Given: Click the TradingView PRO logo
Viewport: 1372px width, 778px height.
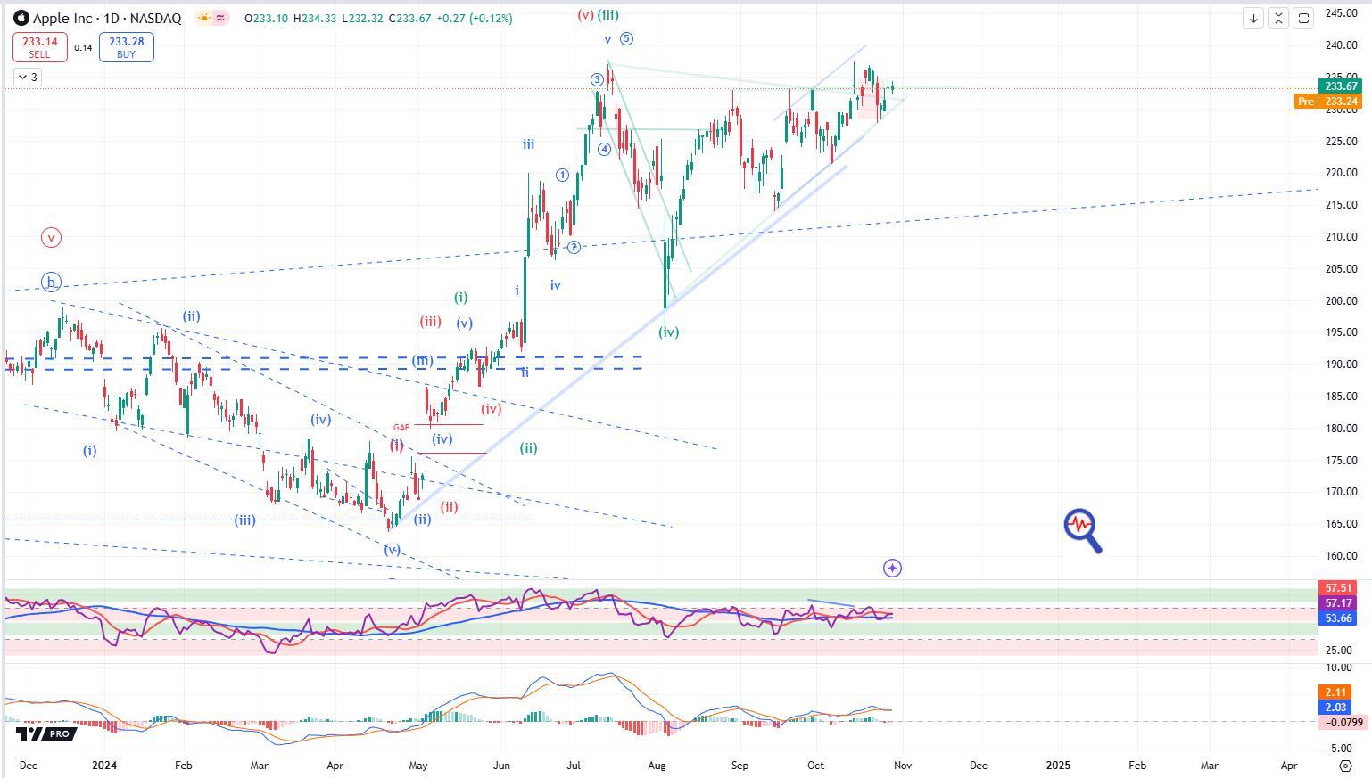Looking at the screenshot, I should (x=46, y=733).
